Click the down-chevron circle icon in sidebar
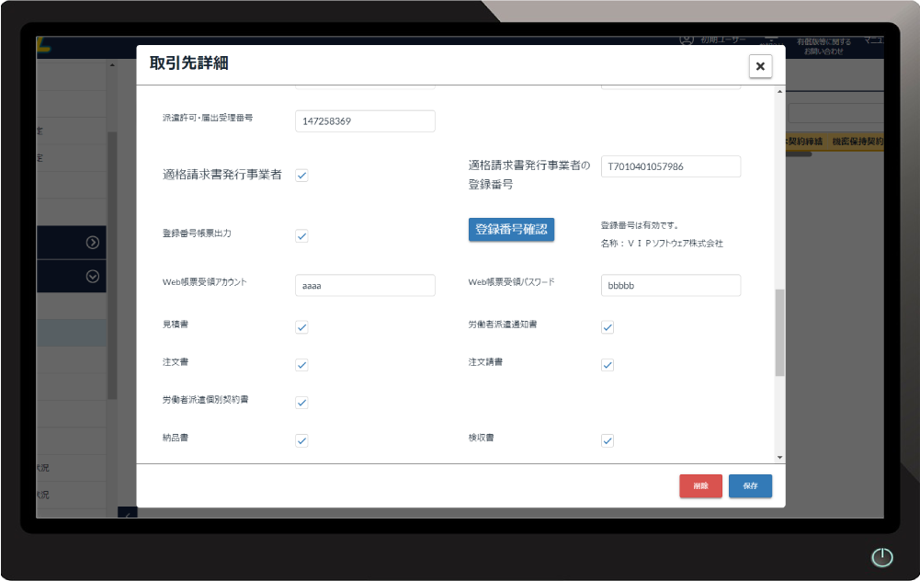 92,276
